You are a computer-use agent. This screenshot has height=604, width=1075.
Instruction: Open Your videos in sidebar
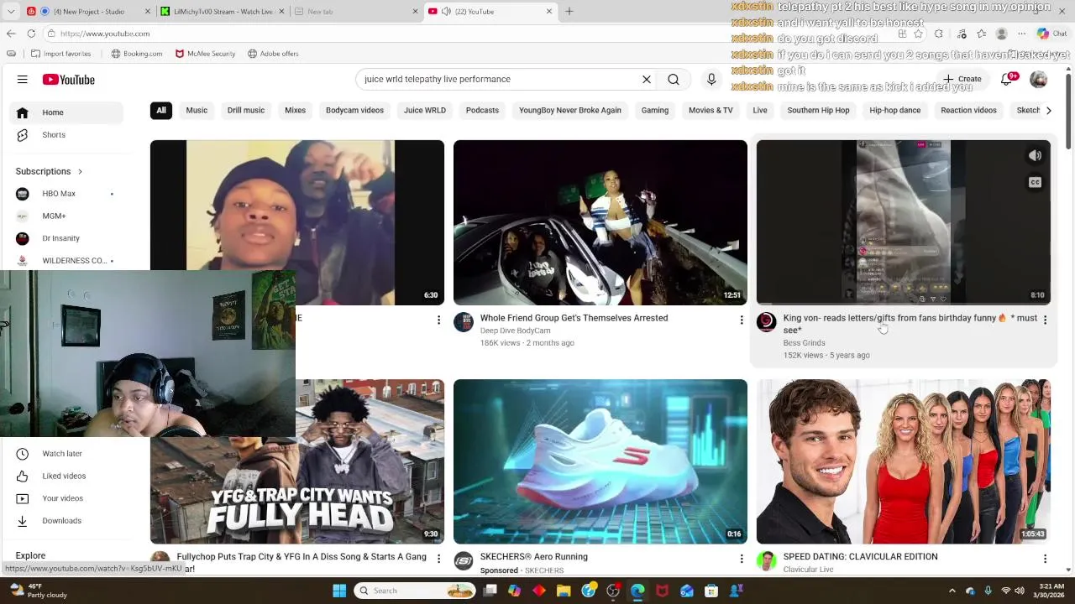67,498
